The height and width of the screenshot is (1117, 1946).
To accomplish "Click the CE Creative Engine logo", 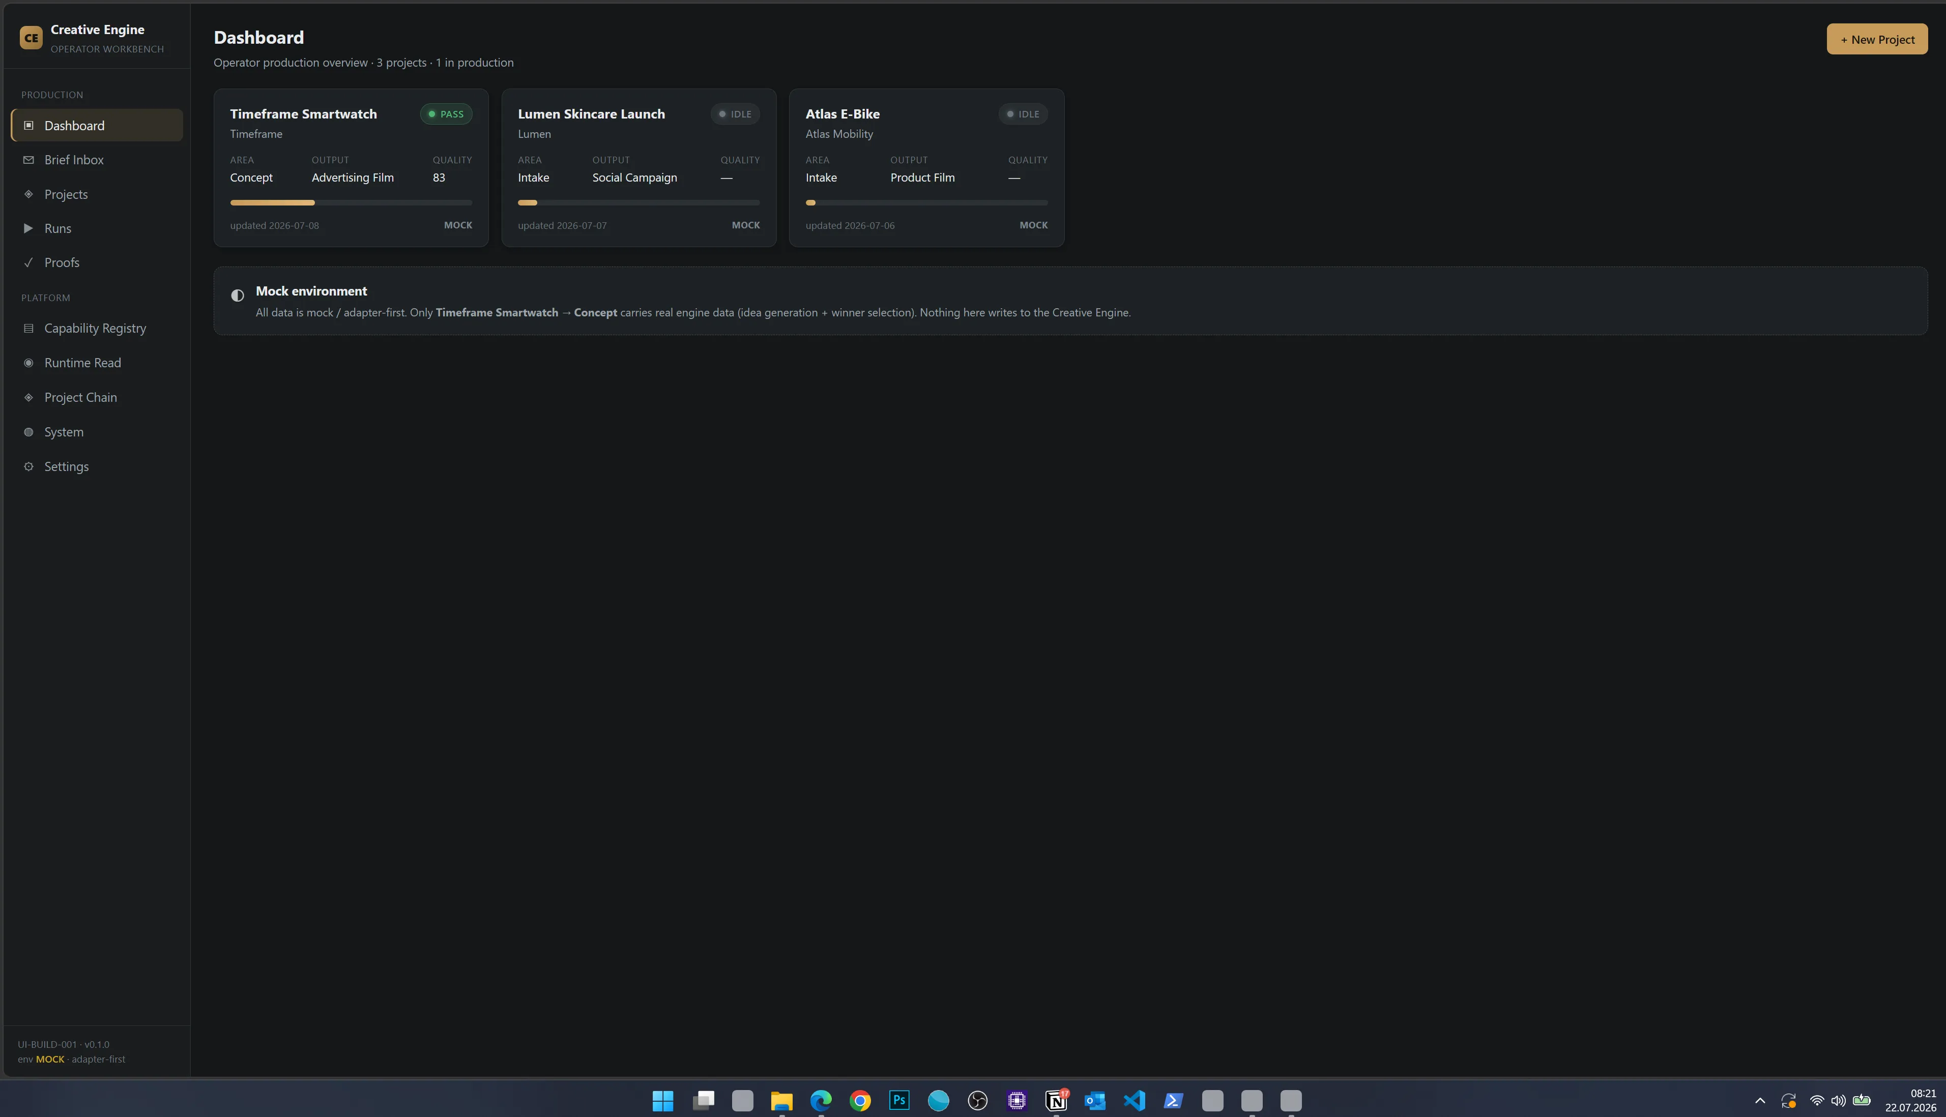I will point(31,38).
